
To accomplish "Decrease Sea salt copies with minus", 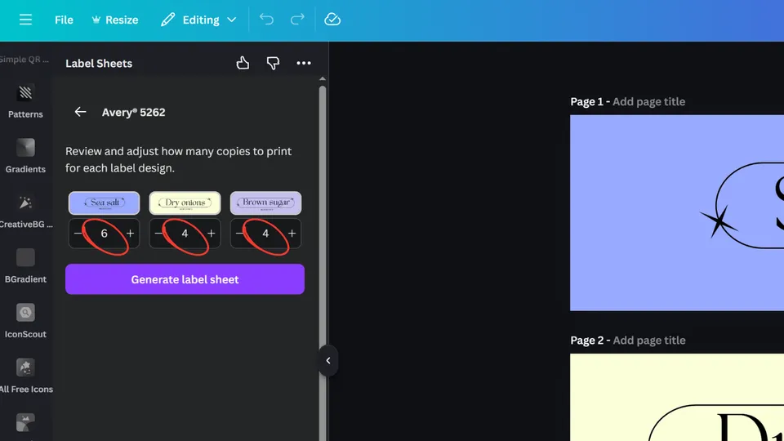I will (x=78, y=234).
